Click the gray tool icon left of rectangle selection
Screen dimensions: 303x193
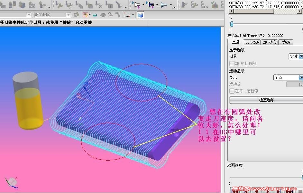[x=118, y=15]
